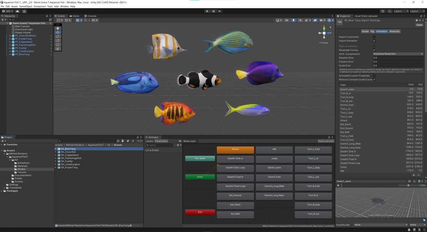Open the cloud services icon

[x=17, y=11]
